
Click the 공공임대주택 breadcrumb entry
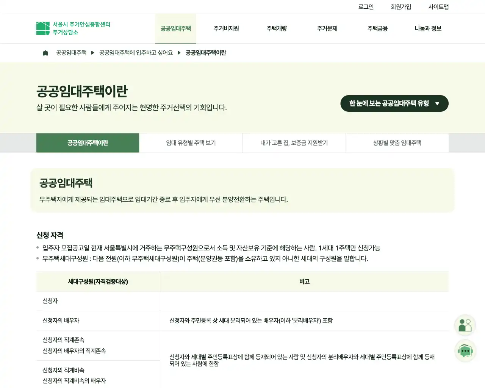[71, 53]
